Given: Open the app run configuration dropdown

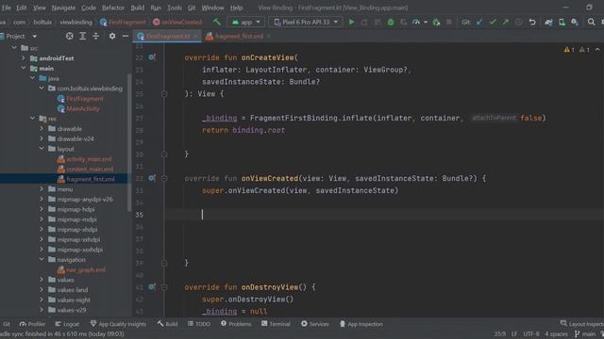Looking at the screenshot, I should [245, 23].
